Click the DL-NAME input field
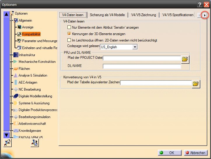Screen dimensions: 211x159 (x=142, y=66)
